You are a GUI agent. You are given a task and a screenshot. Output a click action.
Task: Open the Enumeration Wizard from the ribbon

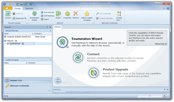pyautogui.click(x=34, y=16)
